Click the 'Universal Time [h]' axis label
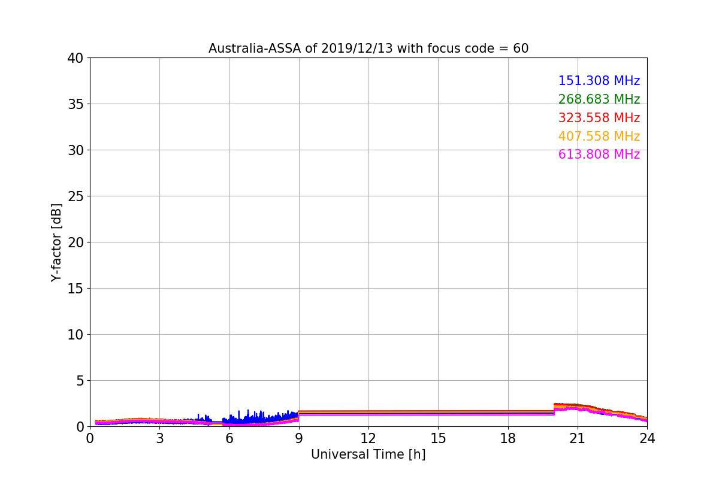This screenshot has height=479, width=719. [x=368, y=454]
